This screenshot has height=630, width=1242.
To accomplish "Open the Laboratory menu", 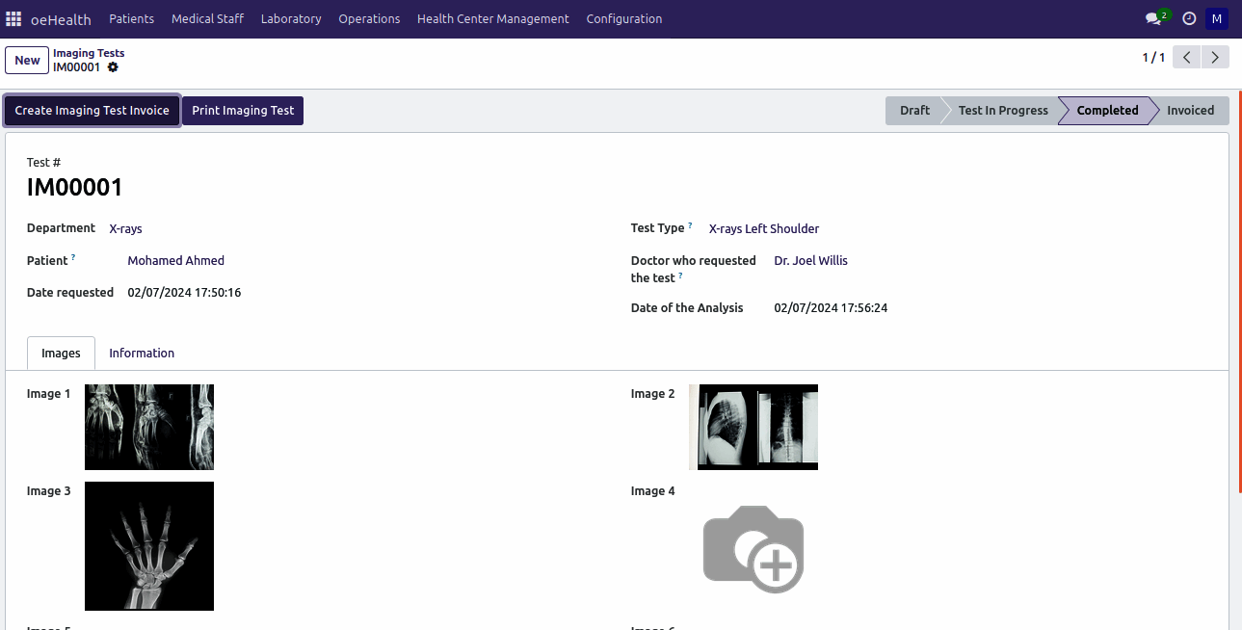I will (291, 18).
